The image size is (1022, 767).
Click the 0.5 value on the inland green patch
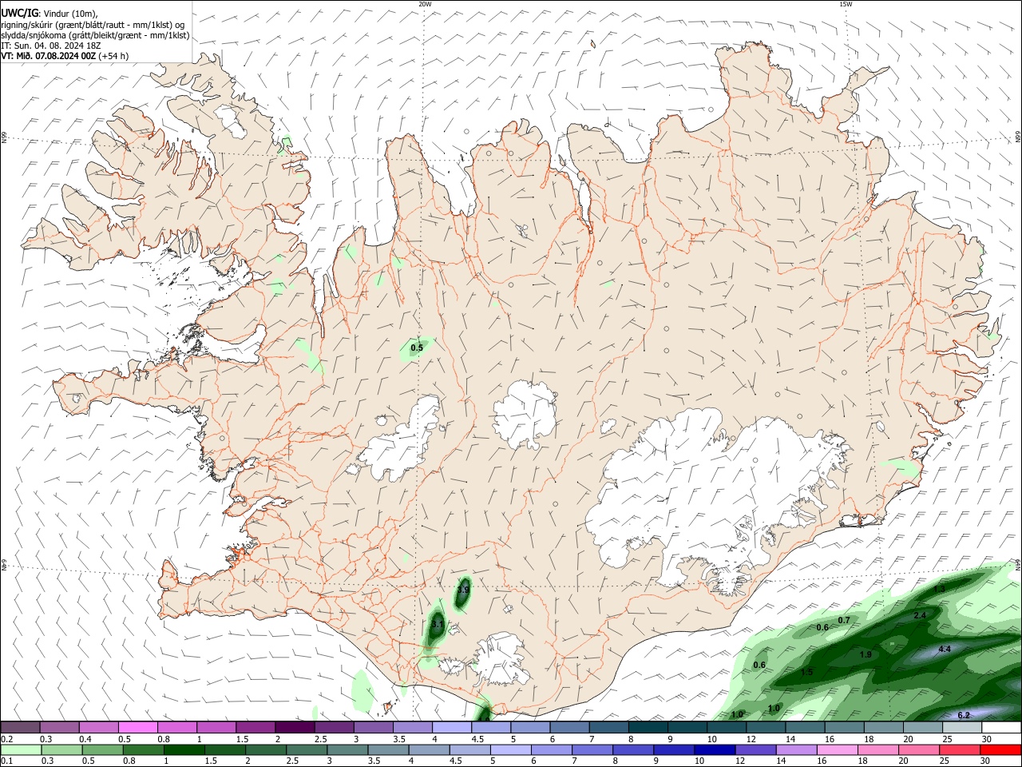[417, 348]
